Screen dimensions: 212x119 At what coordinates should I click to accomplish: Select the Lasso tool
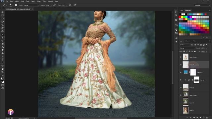(2, 19)
